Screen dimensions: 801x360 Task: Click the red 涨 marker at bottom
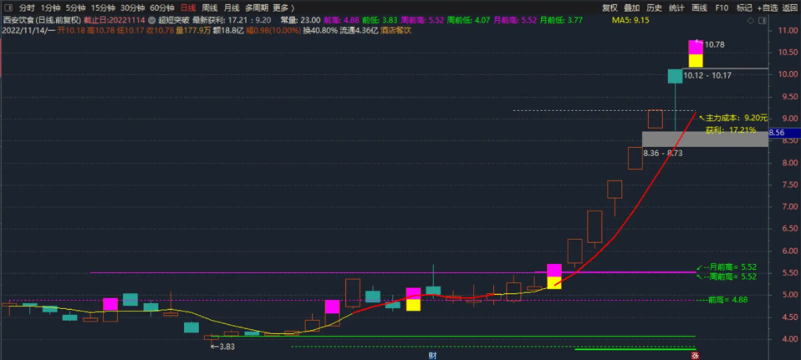tap(695, 355)
